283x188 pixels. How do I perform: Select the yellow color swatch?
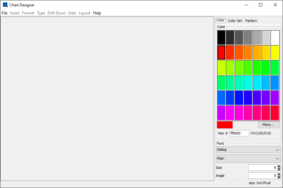click(275, 53)
